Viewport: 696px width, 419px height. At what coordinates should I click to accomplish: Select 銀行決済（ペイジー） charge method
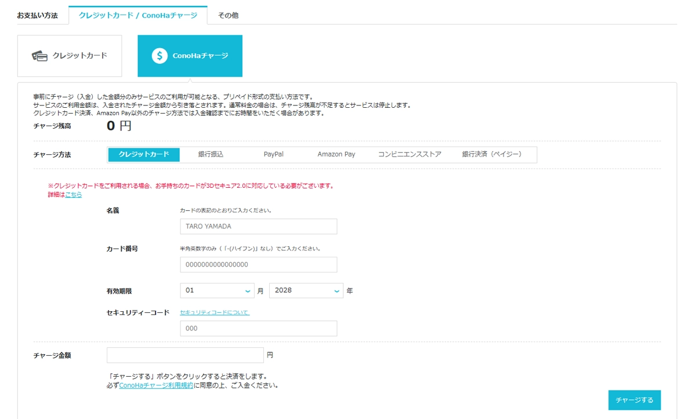click(492, 155)
